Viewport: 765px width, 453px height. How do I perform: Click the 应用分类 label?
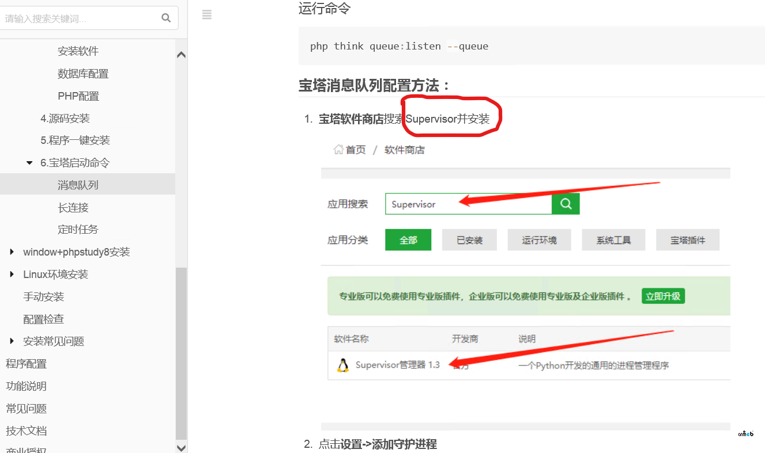[x=348, y=240]
